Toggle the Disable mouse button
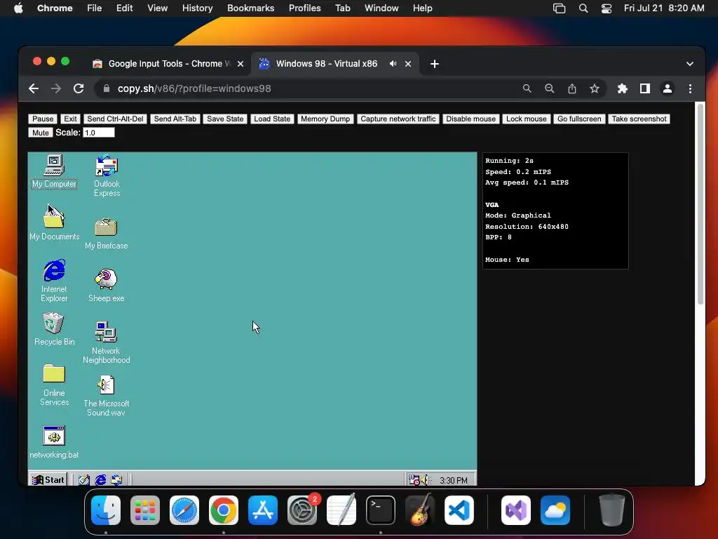The image size is (718, 539). tap(470, 119)
